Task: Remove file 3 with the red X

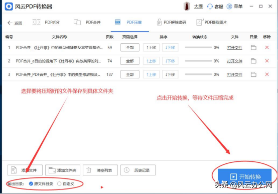Action: tap(267, 74)
